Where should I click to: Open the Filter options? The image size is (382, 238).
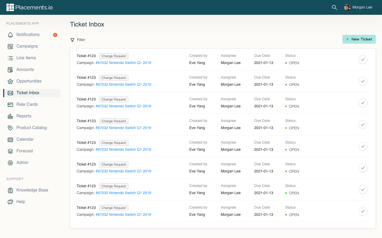78,40
